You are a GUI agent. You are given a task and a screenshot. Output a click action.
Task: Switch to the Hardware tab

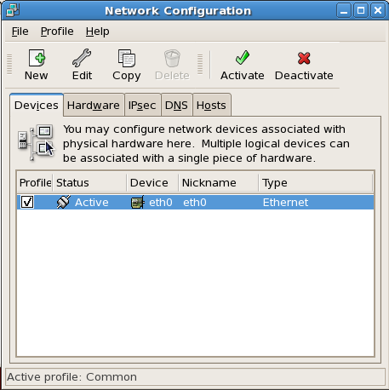click(x=94, y=106)
